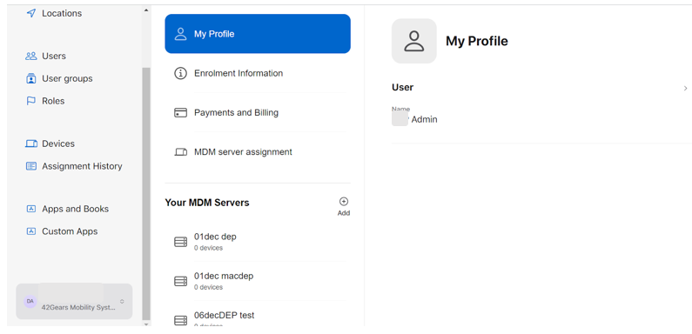Expand the User section chevron

tap(685, 88)
